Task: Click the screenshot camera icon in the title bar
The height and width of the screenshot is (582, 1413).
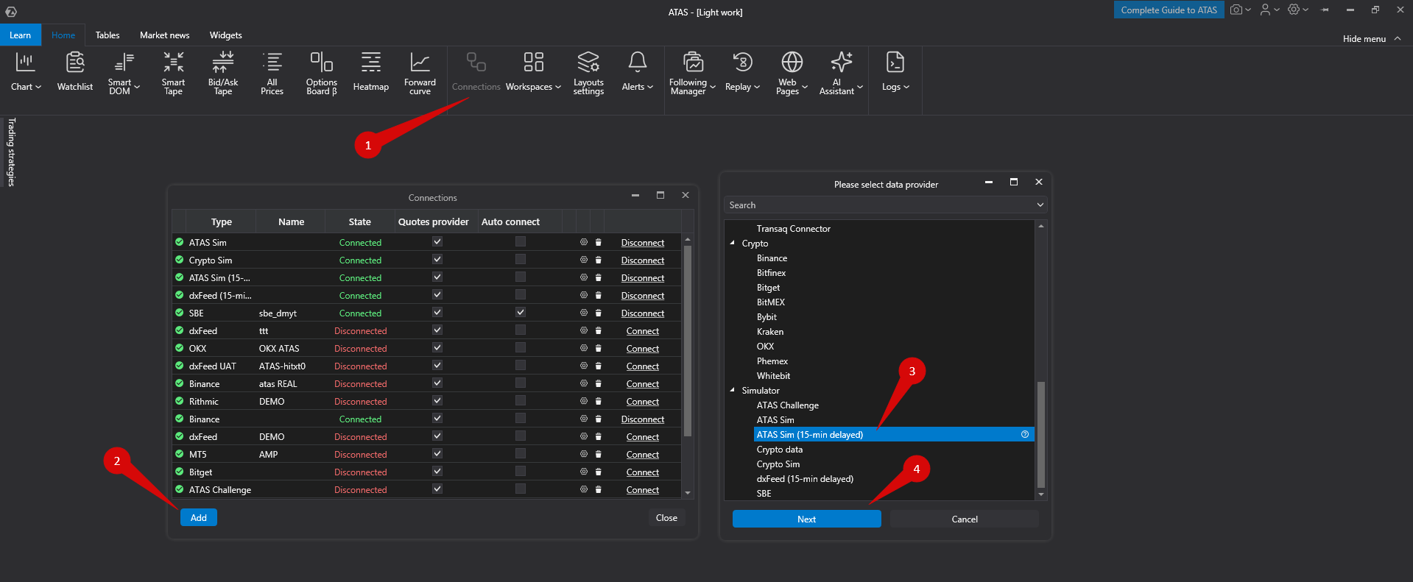Action: pos(1236,10)
